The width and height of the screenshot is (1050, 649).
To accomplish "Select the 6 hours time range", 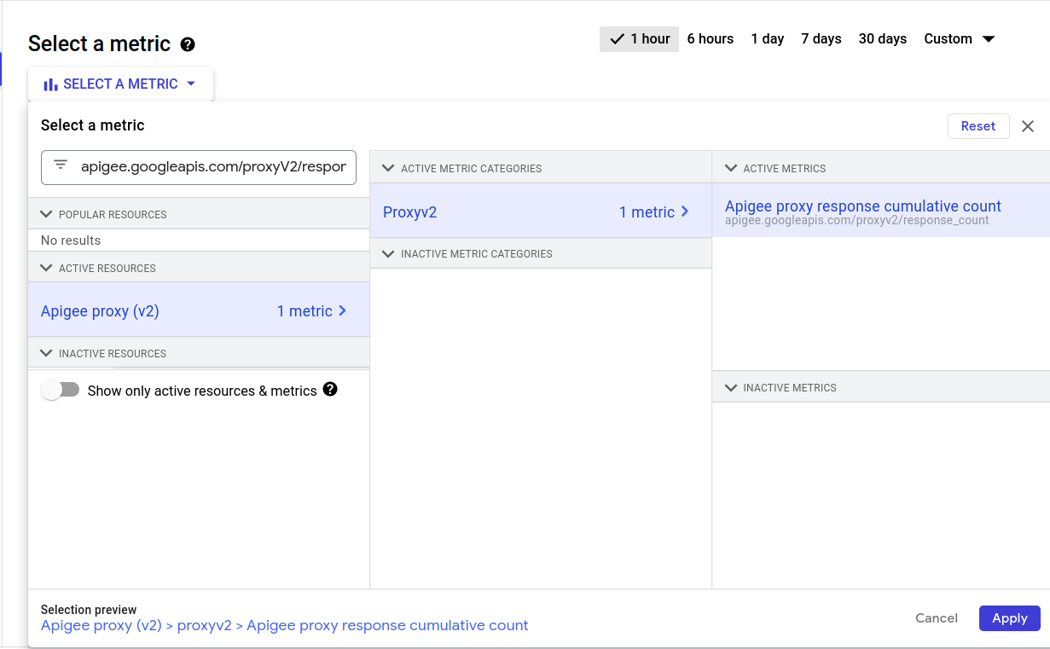I will pos(710,39).
